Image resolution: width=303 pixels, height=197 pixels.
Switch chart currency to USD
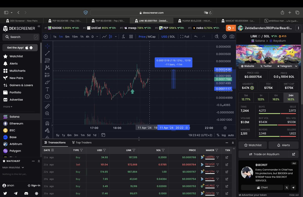pyautogui.click(x=164, y=37)
